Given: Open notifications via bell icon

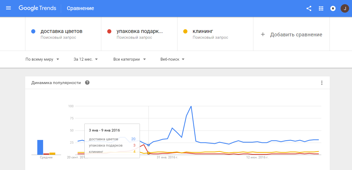Looking at the screenshot, I should [x=332, y=8].
